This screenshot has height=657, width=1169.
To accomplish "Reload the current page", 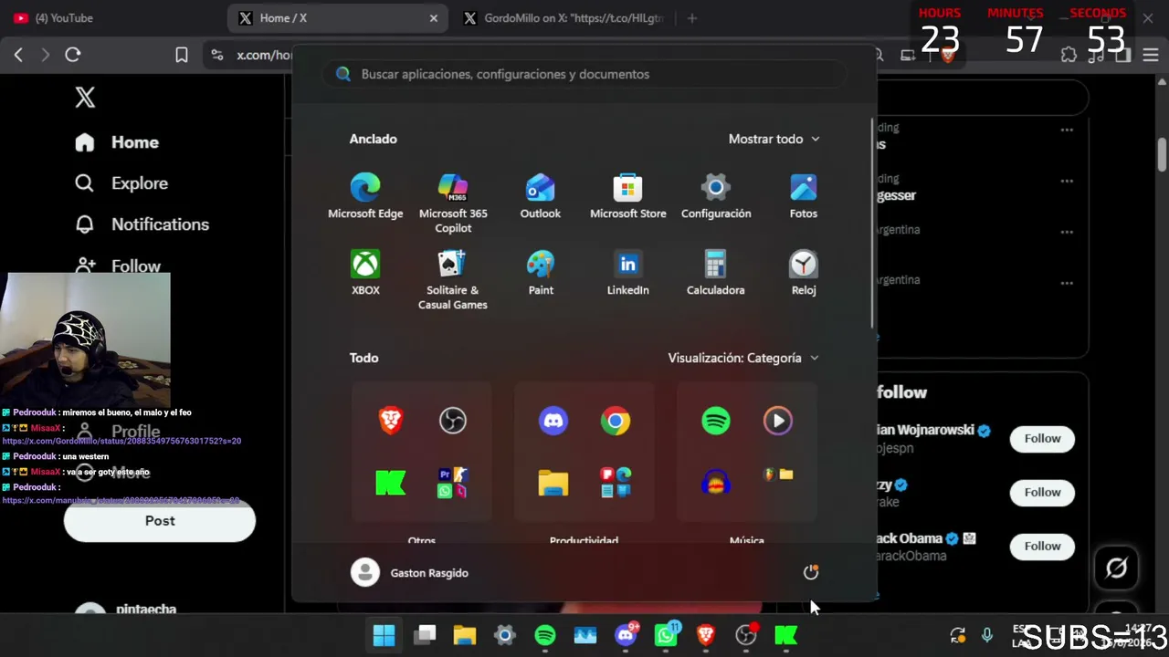I will [73, 55].
